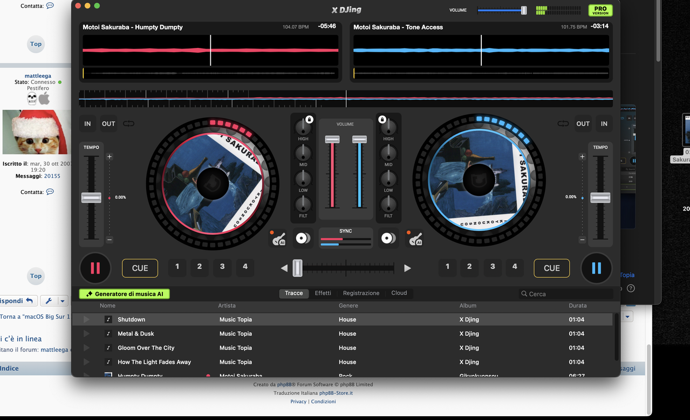Play preview of Shutdown track
The image size is (690, 420).
[x=86, y=319]
